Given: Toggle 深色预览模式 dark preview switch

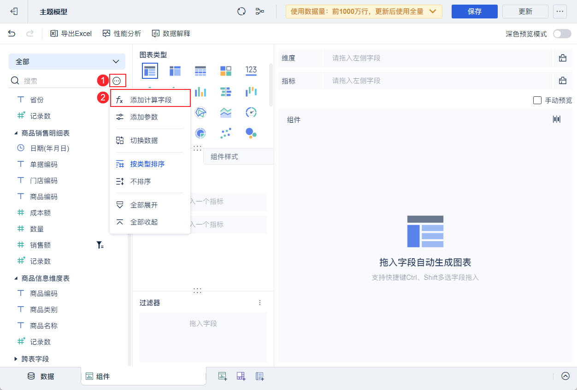Looking at the screenshot, I should tap(562, 34).
